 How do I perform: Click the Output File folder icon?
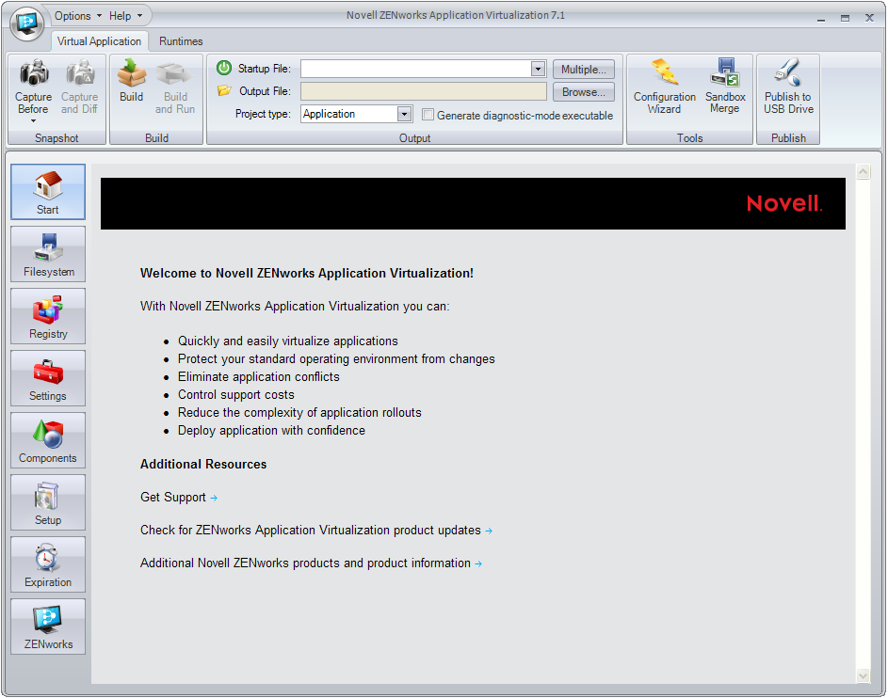[224, 90]
